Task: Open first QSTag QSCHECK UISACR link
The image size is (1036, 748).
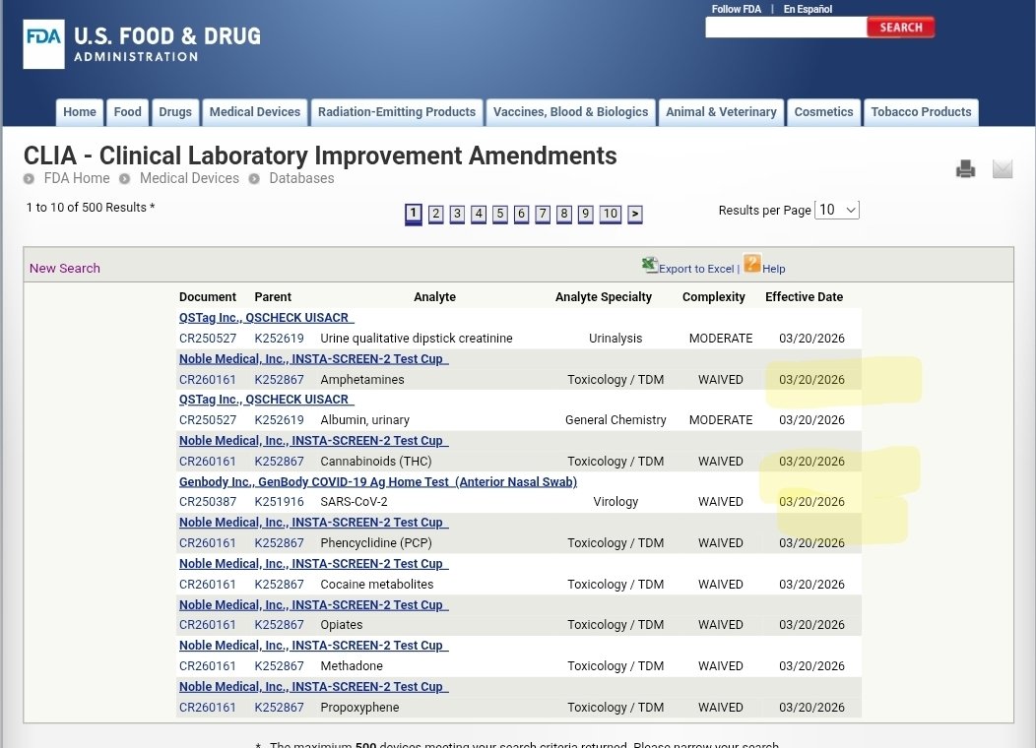Action: 266,318
